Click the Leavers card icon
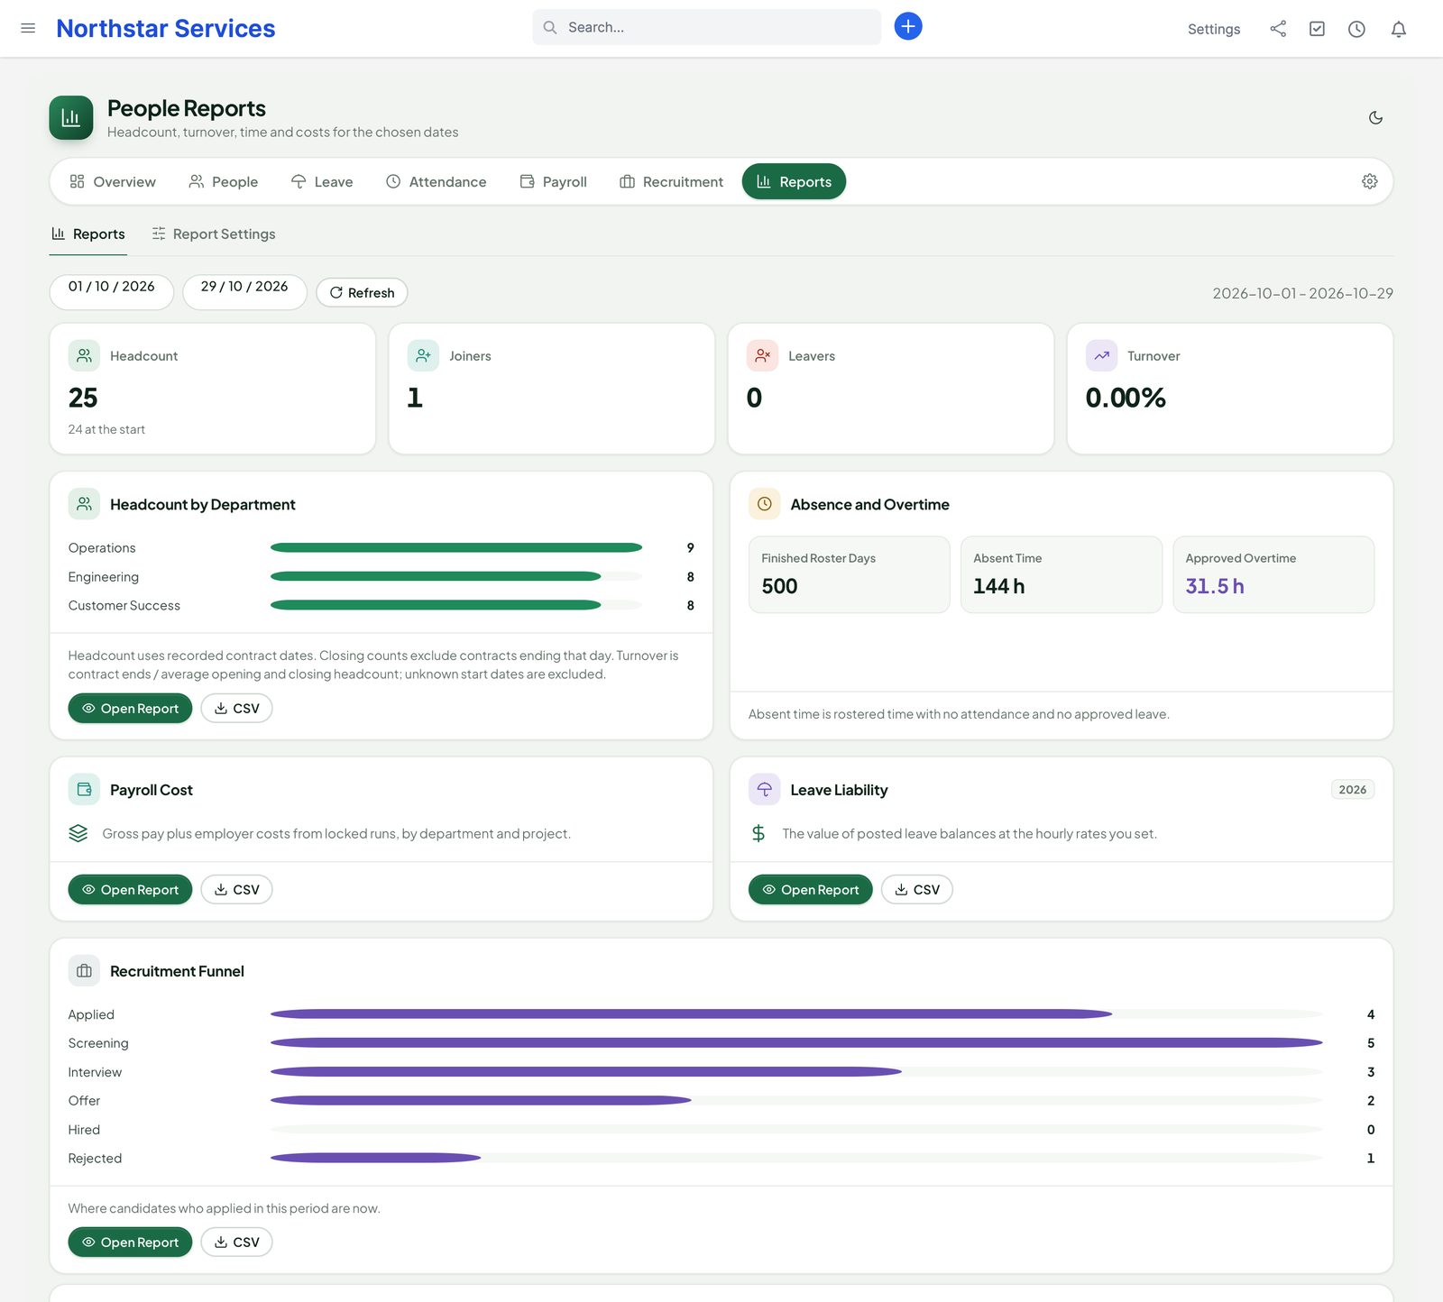 coord(762,355)
